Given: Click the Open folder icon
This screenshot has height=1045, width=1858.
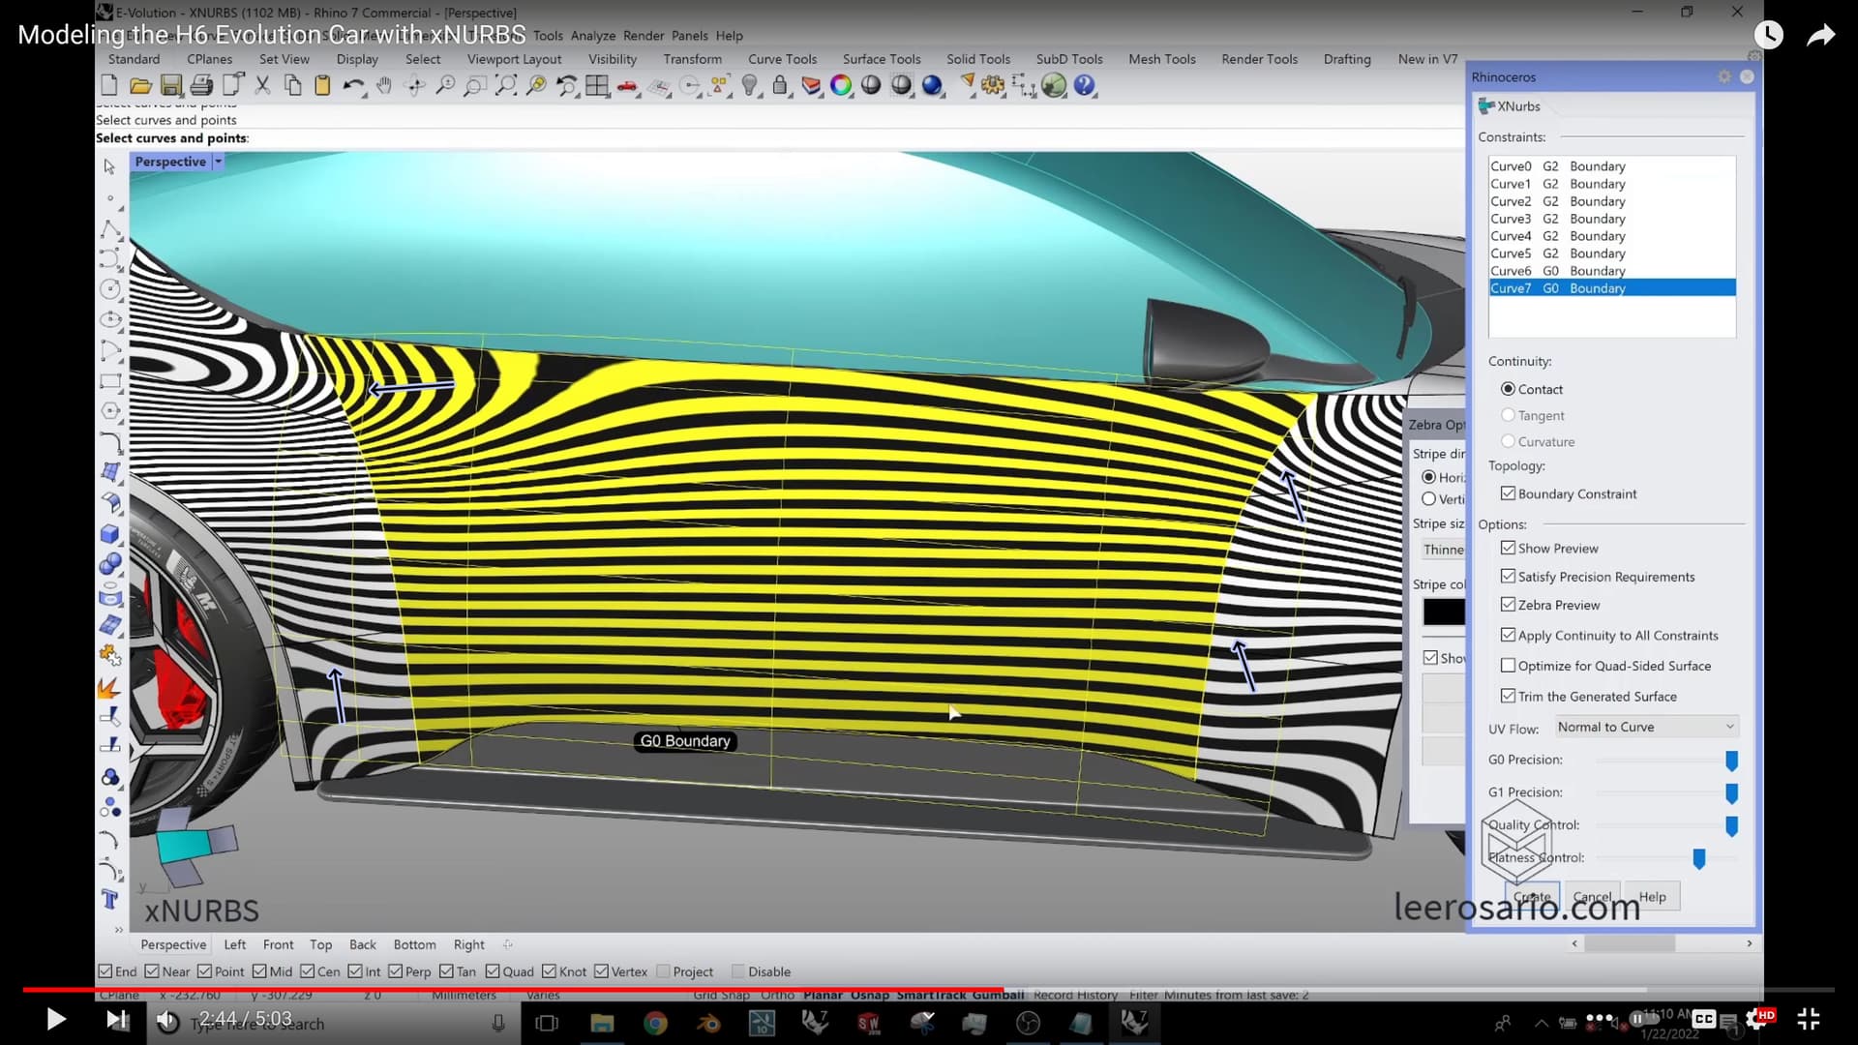Looking at the screenshot, I should pos(140,86).
